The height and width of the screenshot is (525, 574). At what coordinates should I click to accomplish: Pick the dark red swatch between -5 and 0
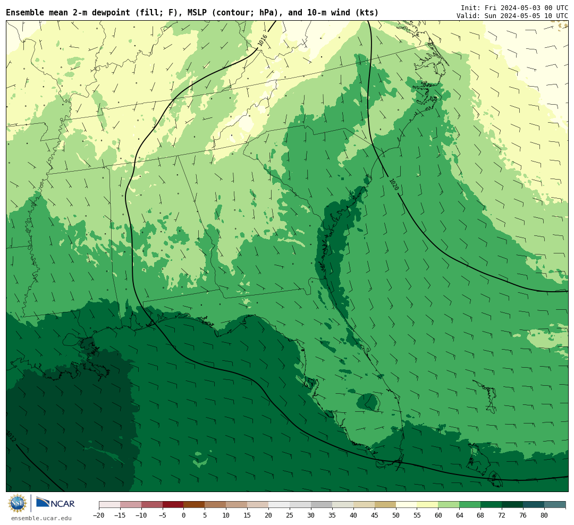(173, 505)
